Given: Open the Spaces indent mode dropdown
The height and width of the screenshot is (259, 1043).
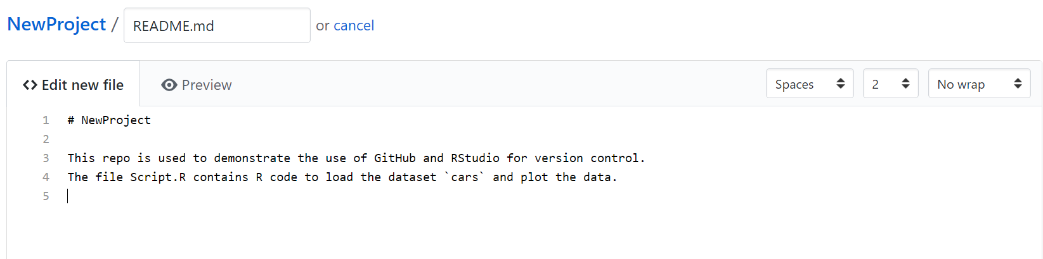Looking at the screenshot, I should point(810,84).
